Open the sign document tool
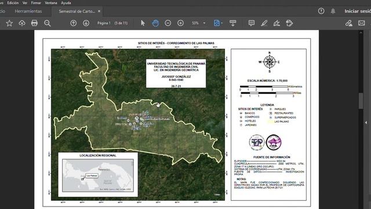Viewport: 371px width, 209px height. 277,23
